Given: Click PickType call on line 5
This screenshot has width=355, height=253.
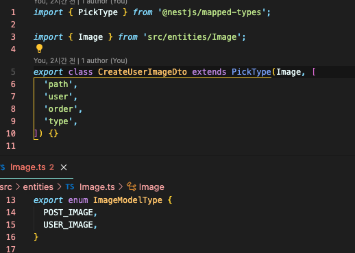Looking at the screenshot, I should (x=252, y=72).
